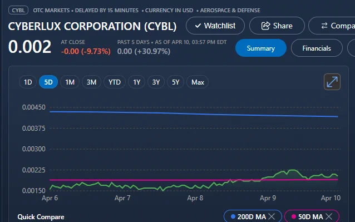The width and height of the screenshot is (355, 222).
Task: Click the checkmark icon on the Watchlist button
Action: tap(198, 26)
